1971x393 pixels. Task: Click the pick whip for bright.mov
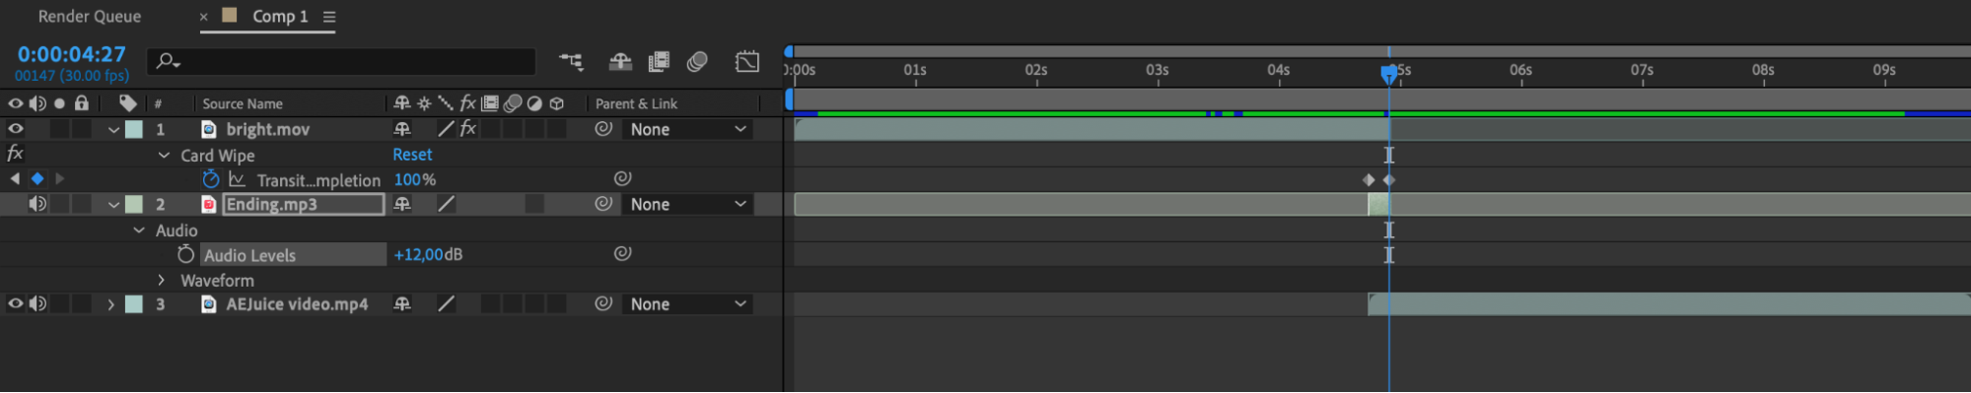[x=603, y=129]
